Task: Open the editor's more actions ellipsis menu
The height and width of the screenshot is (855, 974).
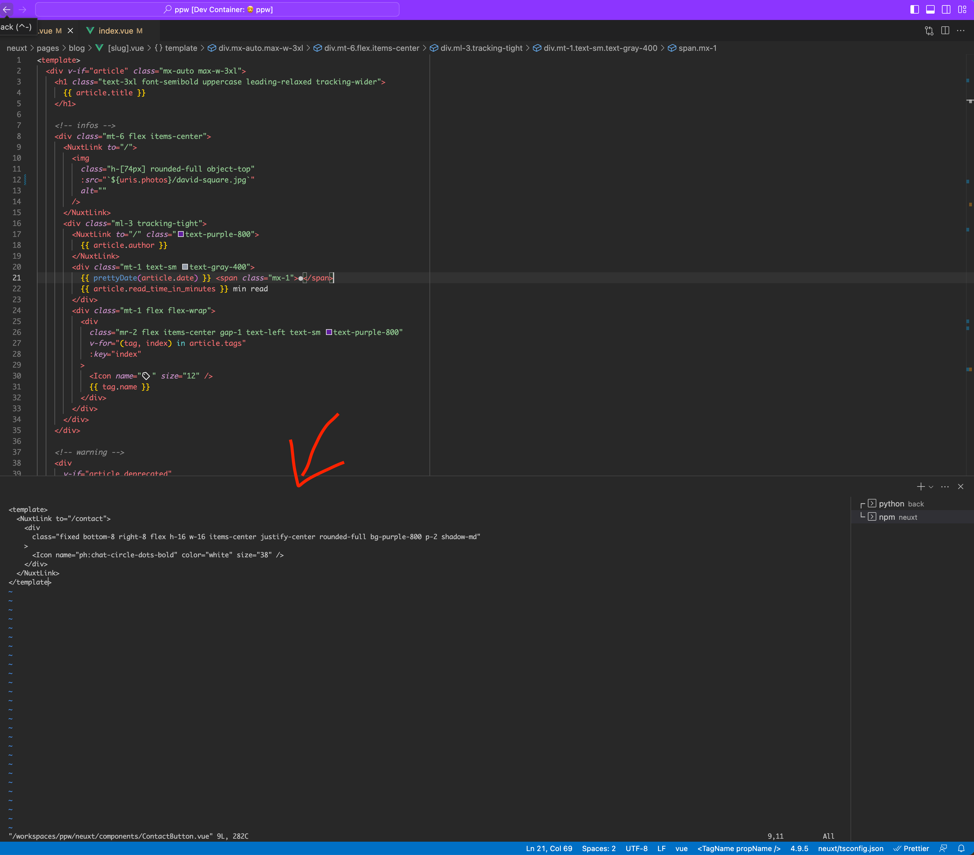Action: 961,30
